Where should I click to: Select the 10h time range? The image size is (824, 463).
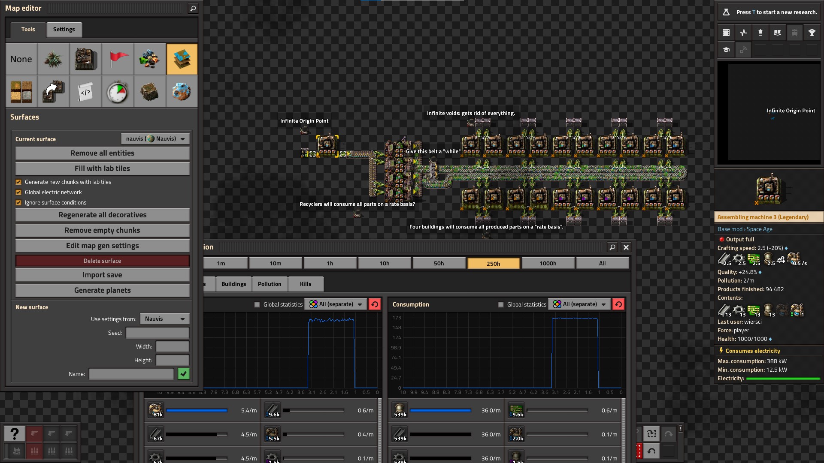[x=385, y=263]
